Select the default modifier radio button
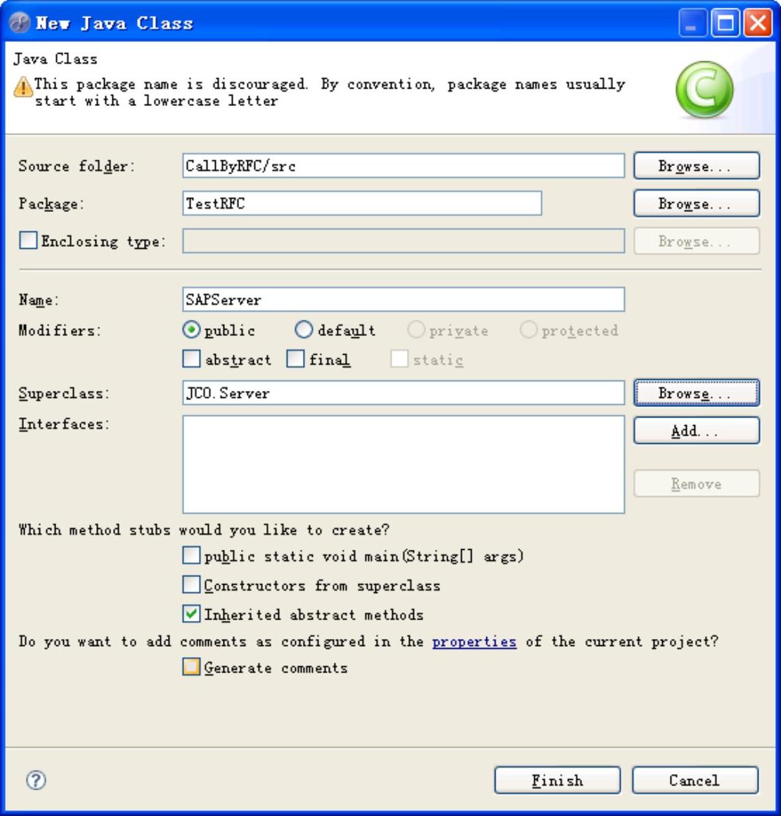Viewport: 781px width, 816px height. (x=304, y=330)
